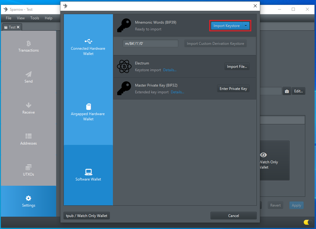Click the derivation path field m/84'/1'/0'
Viewport: 316px width, 229px height.
point(150,44)
